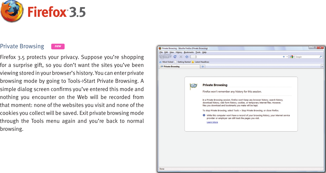The height and width of the screenshot is (173, 326).
Task: Click the Stop loading X icon
Action: click(181, 57)
